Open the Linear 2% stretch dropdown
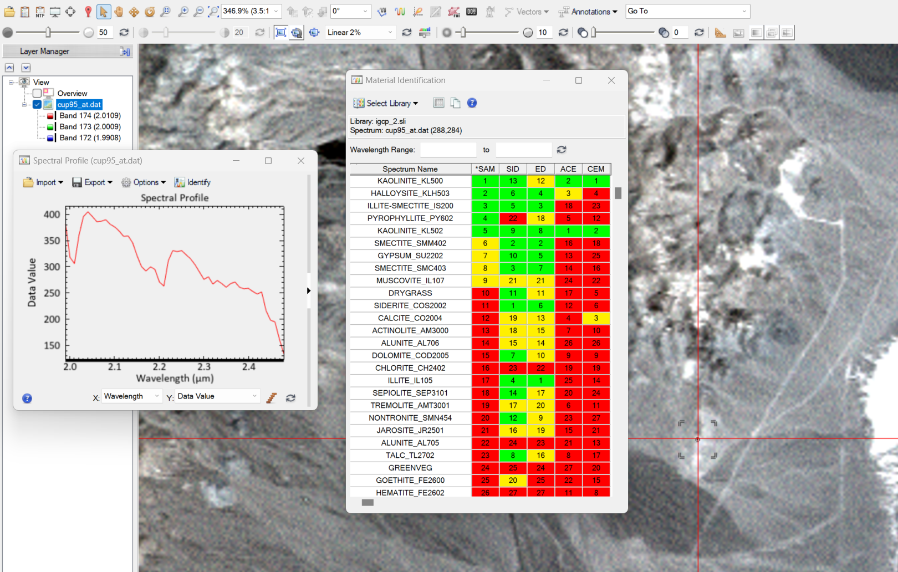Viewport: 898px width, 572px height. coord(390,33)
